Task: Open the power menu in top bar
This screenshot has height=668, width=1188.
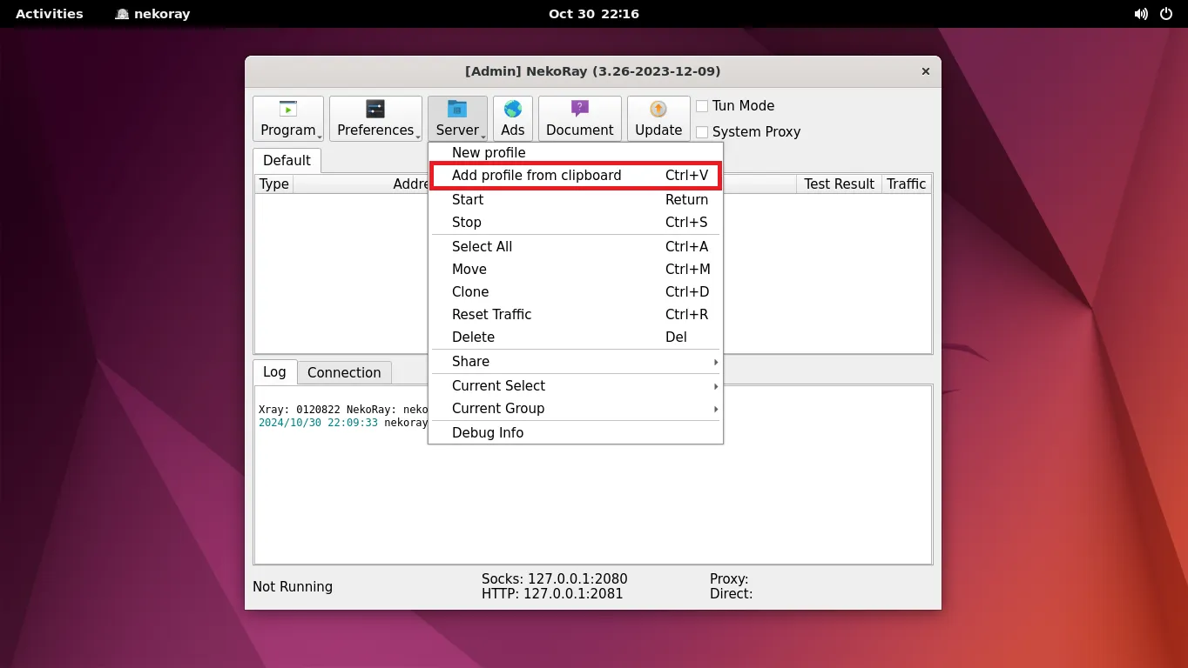Action: click(1166, 14)
